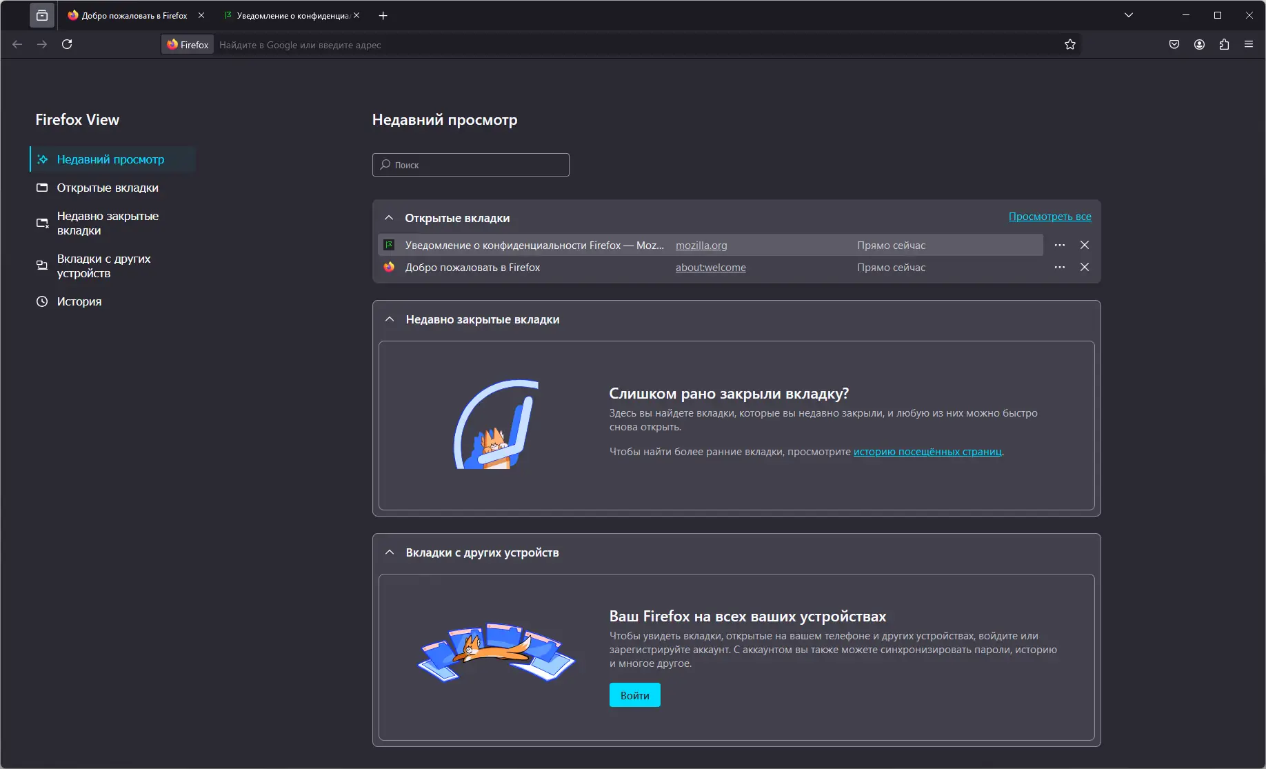Open the Extensions puzzle icon
Screen dimensions: 1266x769
click(x=1225, y=44)
